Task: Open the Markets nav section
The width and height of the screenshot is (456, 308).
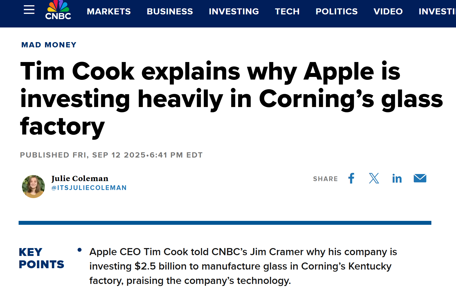Action: (109, 12)
